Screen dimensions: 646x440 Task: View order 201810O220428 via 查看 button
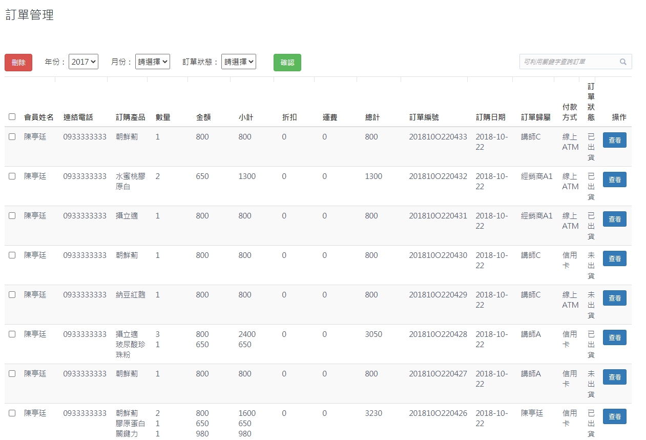pyautogui.click(x=614, y=337)
